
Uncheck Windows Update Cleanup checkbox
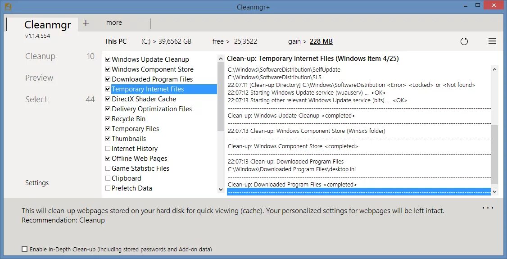[108, 59]
